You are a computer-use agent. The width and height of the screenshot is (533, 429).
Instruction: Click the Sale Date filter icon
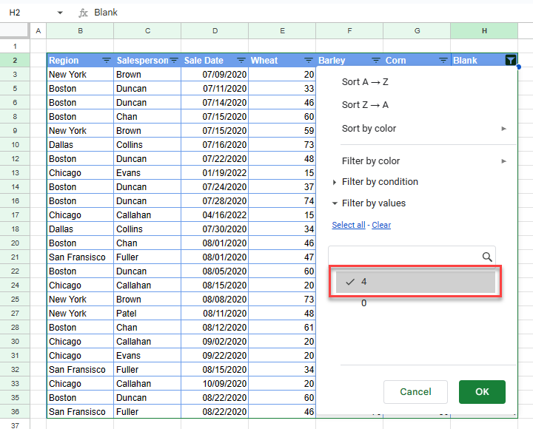pyautogui.click(x=241, y=61)
